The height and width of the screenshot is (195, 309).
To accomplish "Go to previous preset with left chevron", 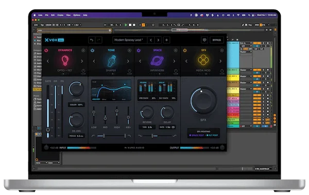I will [151, 40].
